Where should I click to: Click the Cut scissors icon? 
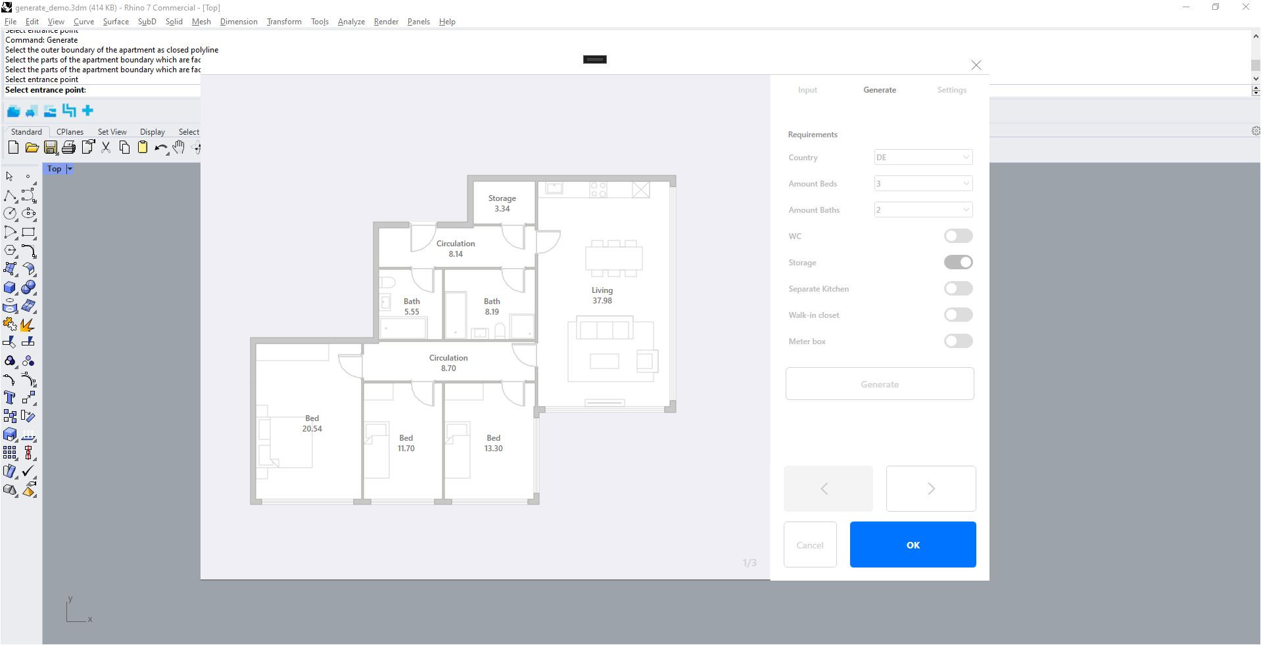[x=106, y=148]
